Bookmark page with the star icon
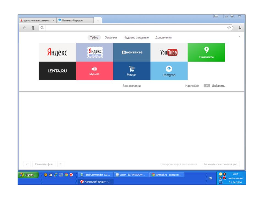The height and width of the screenshot is (198, 264). [229, 28]
